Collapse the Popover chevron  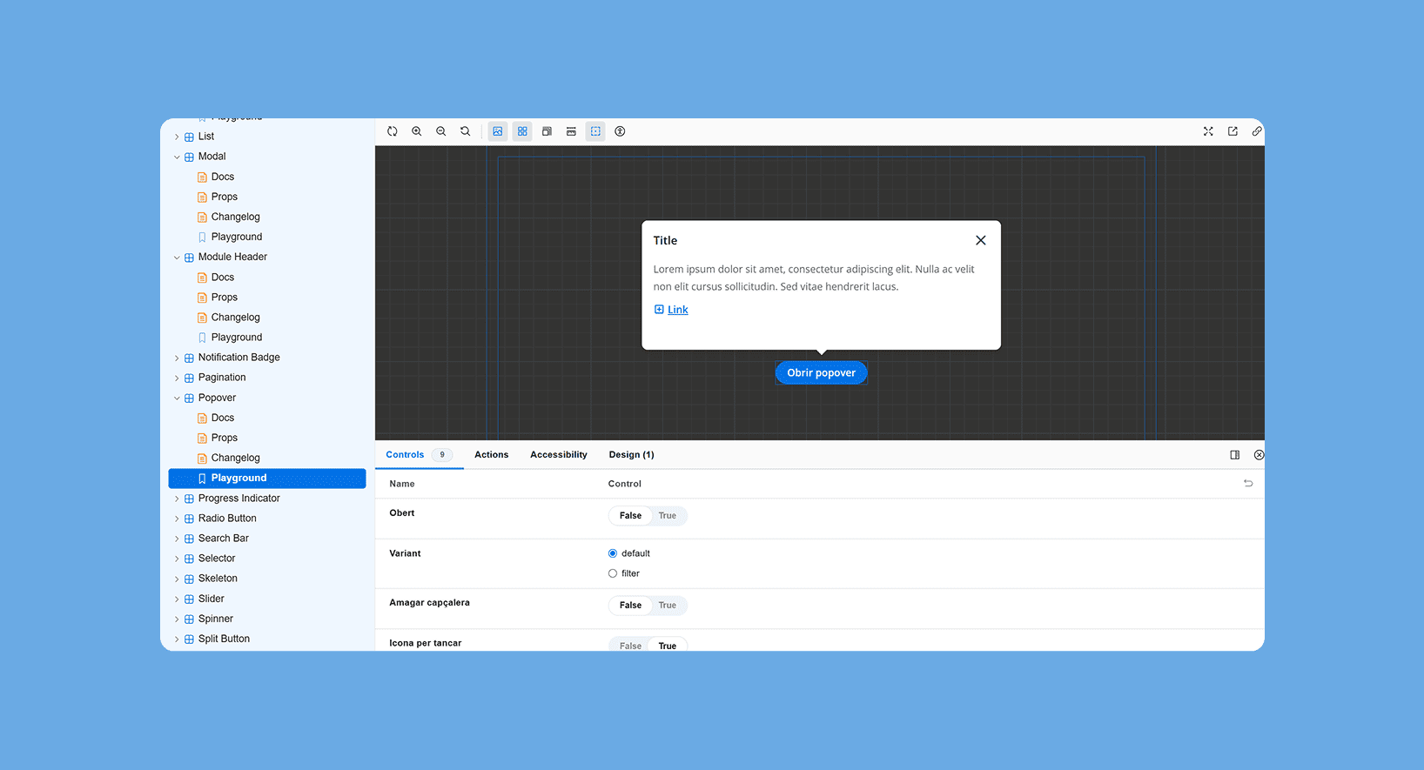tap(177, 398)
